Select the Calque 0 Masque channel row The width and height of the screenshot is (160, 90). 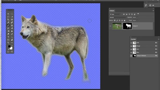tap(144, 56)
